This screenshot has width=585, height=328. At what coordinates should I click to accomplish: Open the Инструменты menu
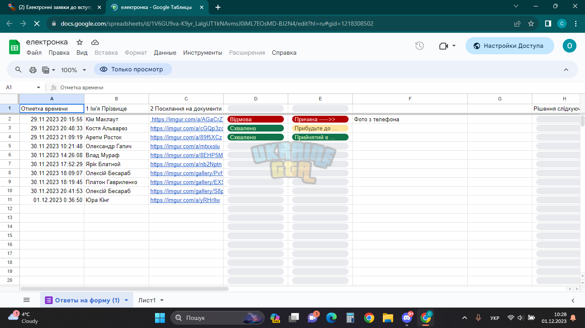tap(203, 53)
